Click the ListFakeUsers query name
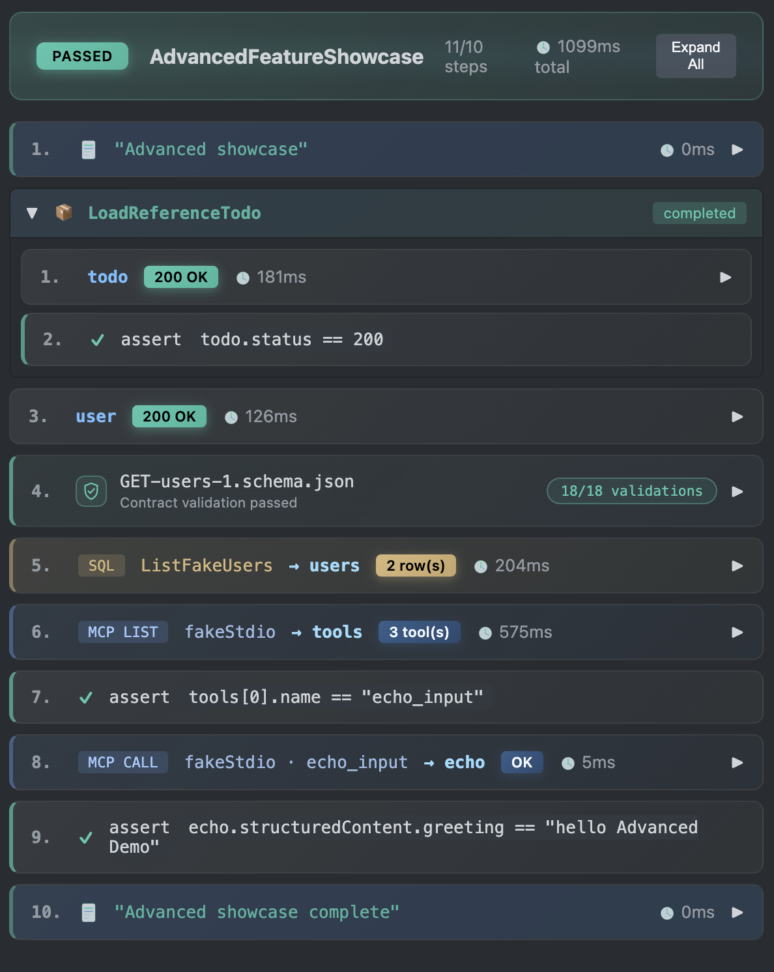Image resolution: width=774 pixels, height=972 pixels. pyautogui.click(x=207, y=565)
